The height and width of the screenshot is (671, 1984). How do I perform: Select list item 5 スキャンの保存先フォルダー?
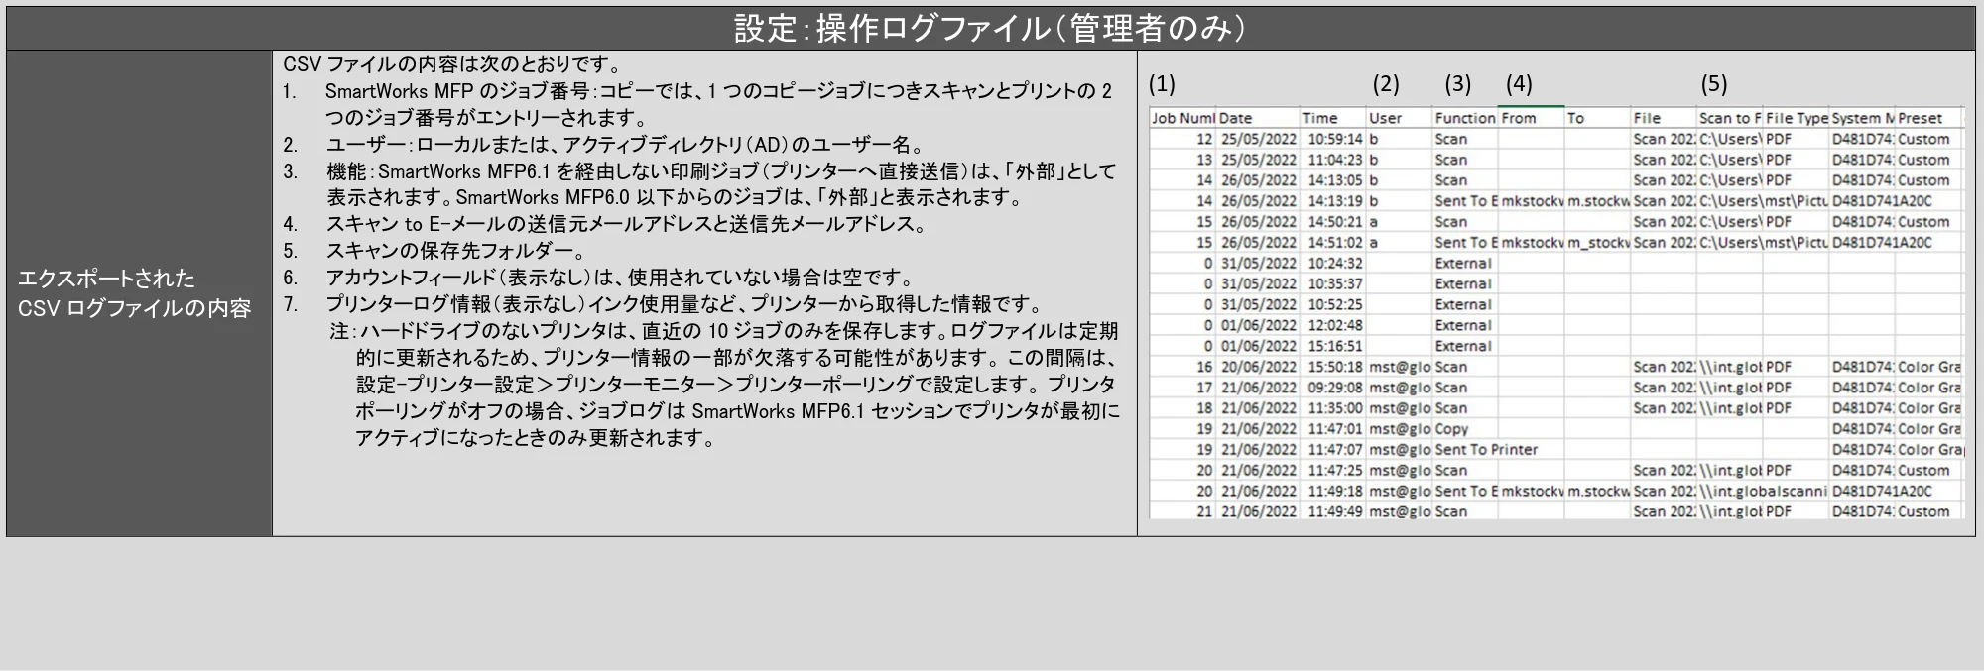434,251
